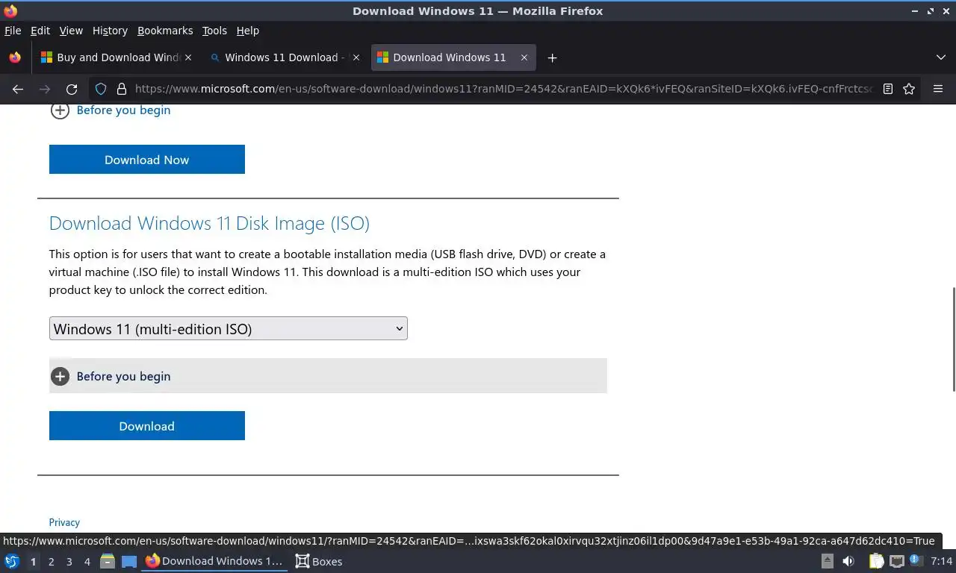Open the Tools menu
Viewport: 956px width, 573px height.
click(x=214, y=31)
